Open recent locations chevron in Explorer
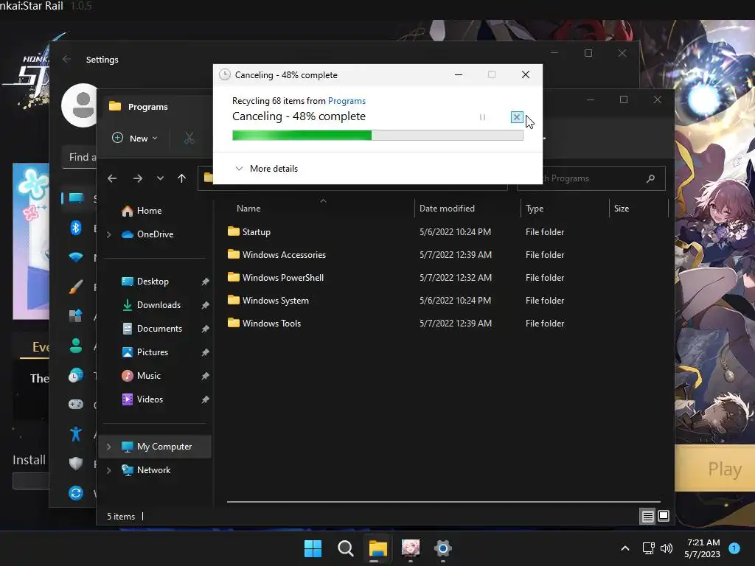The width and height of the screenshot is (755, 566). point(160,178)
